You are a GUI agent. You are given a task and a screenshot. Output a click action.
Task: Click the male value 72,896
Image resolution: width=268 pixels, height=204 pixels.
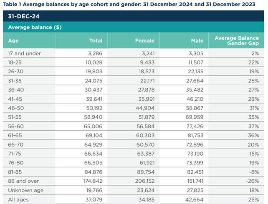[x=195, y=145]
